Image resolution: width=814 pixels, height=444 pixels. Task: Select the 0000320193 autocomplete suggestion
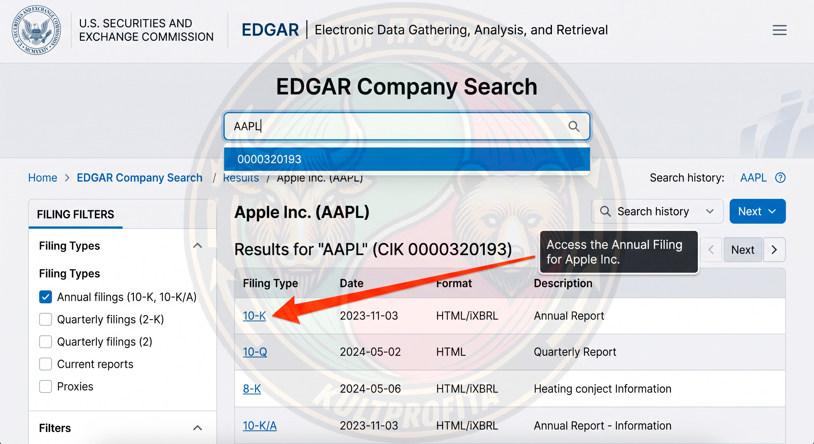(407, 159)
